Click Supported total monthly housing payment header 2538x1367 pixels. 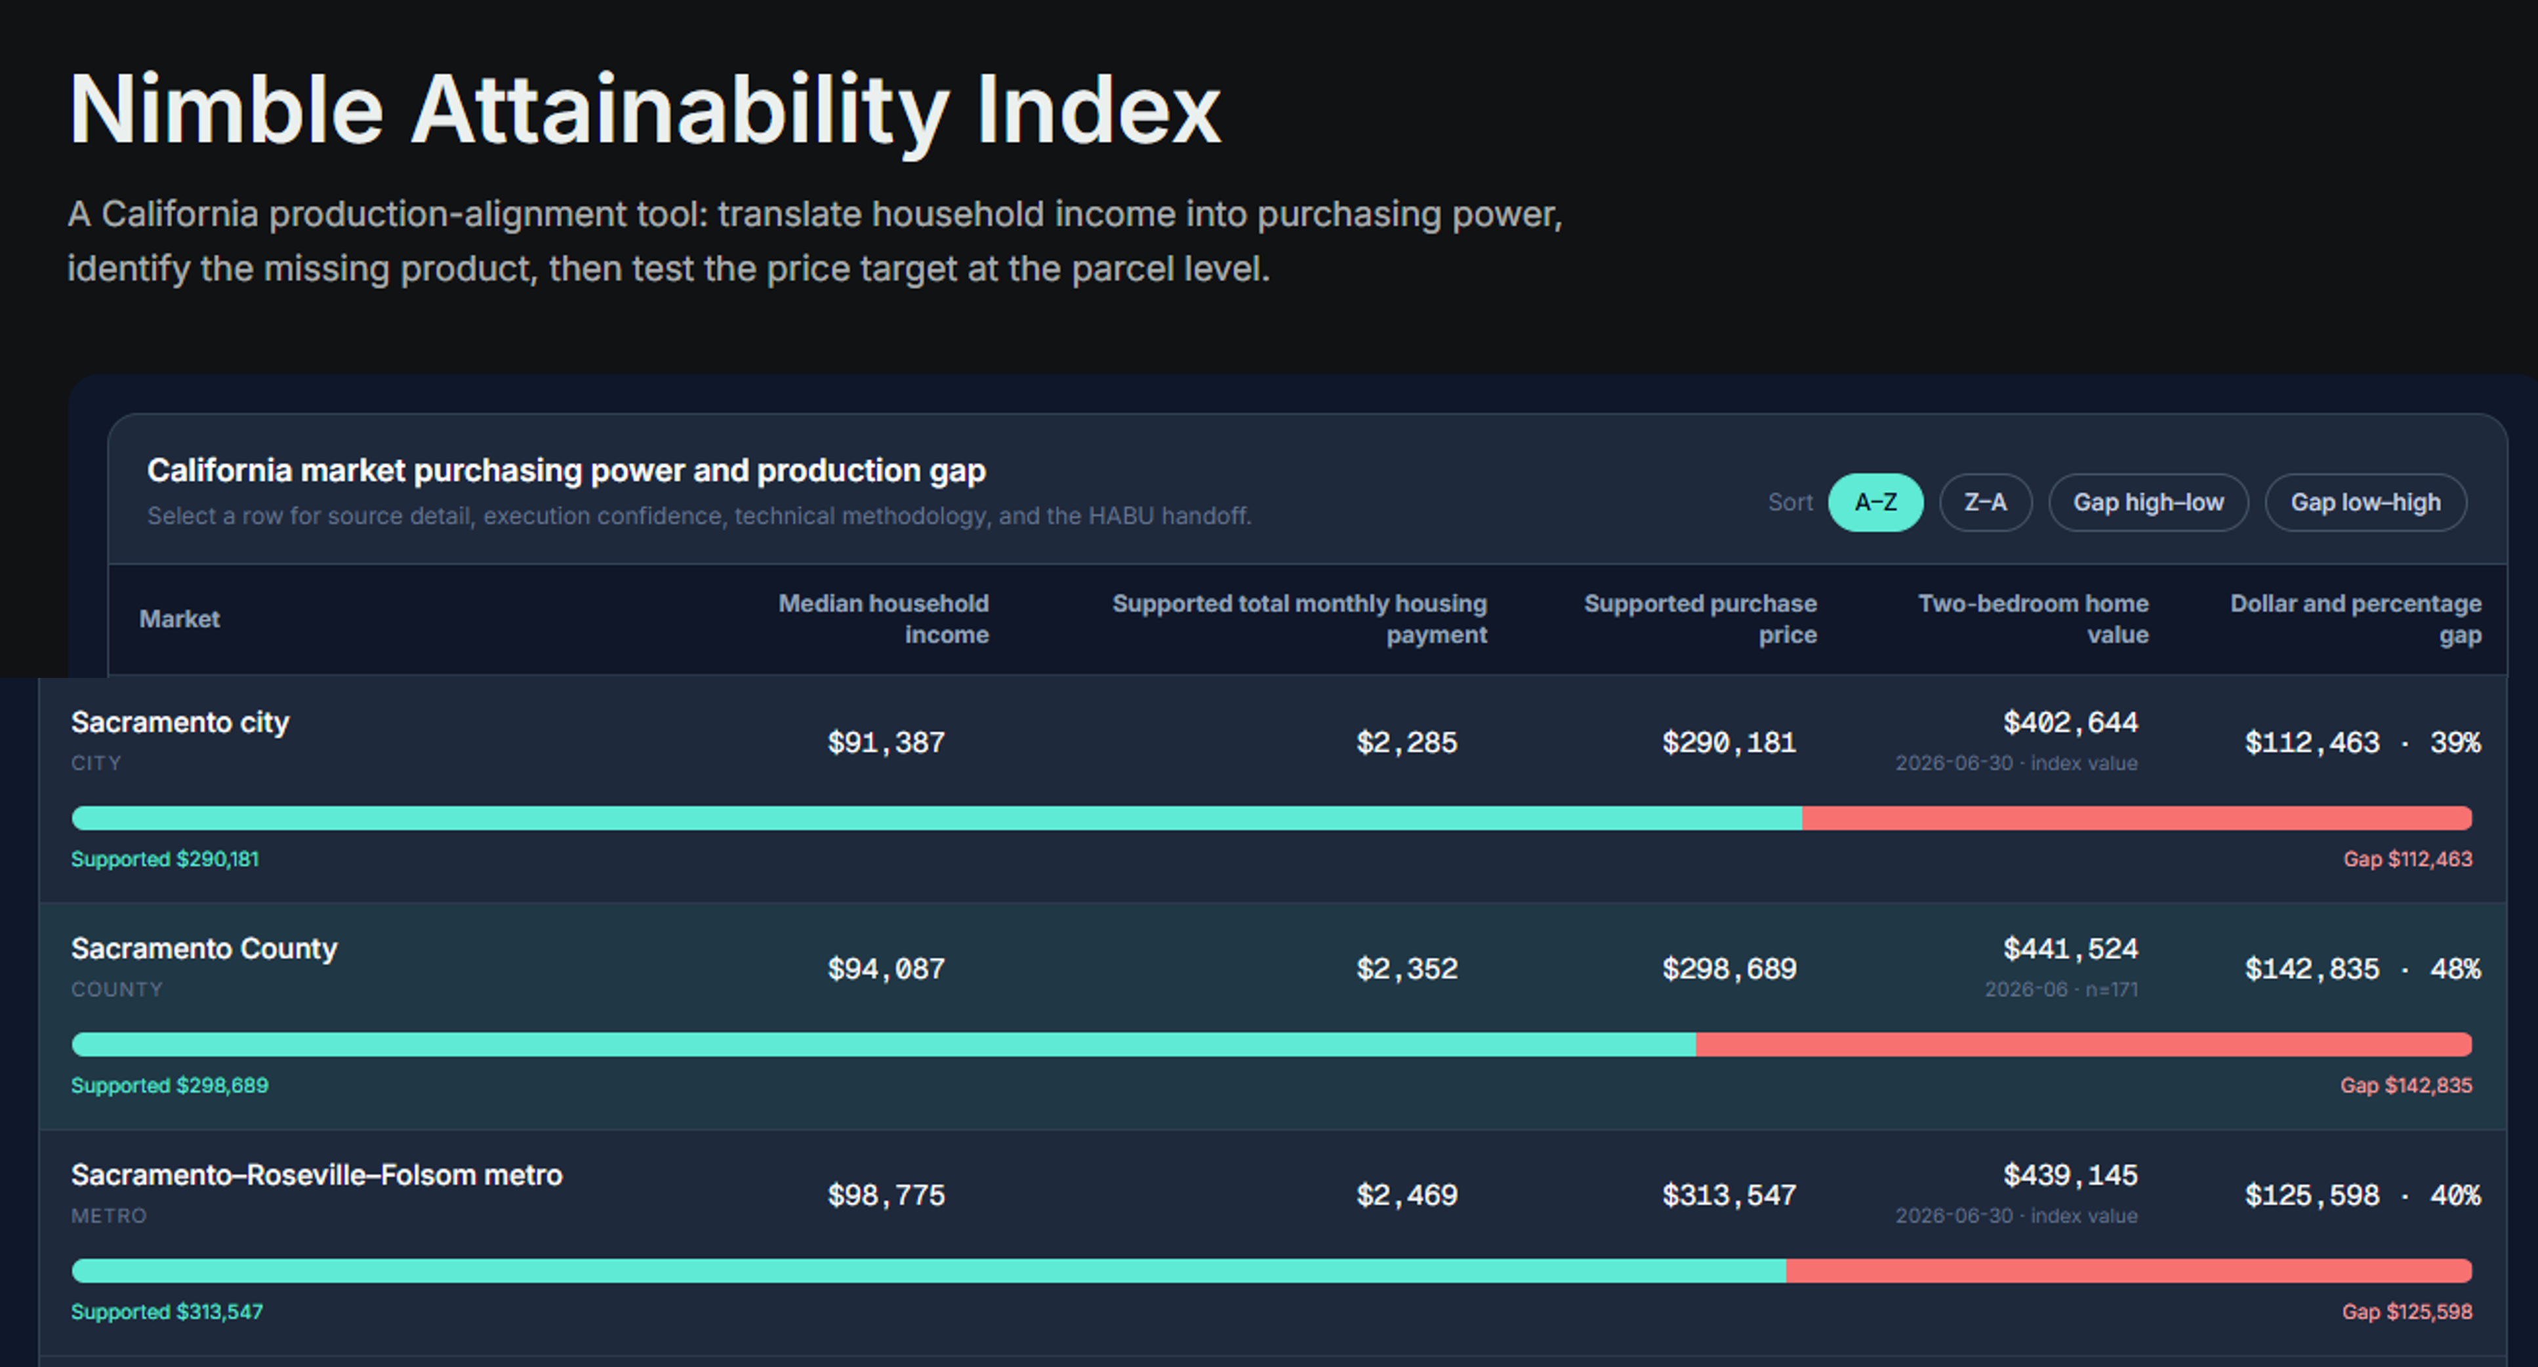point(1300,618)
